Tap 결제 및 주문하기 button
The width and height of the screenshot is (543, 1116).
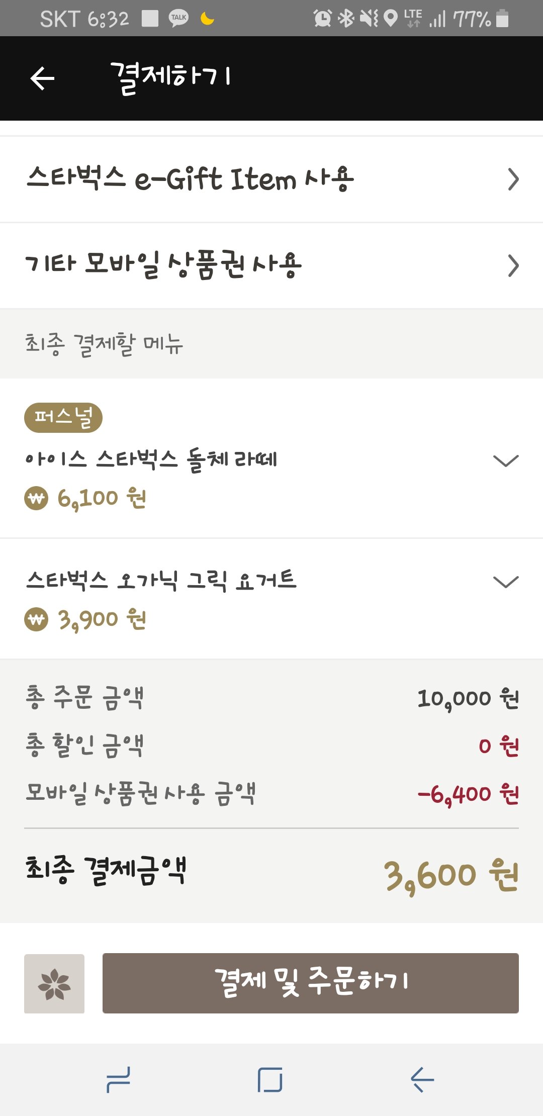(x=311, y=983)
